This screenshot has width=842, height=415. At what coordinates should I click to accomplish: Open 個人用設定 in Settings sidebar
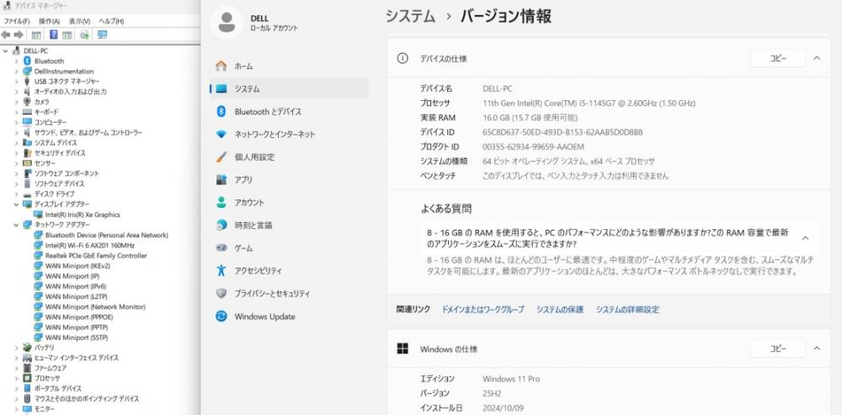289,157
